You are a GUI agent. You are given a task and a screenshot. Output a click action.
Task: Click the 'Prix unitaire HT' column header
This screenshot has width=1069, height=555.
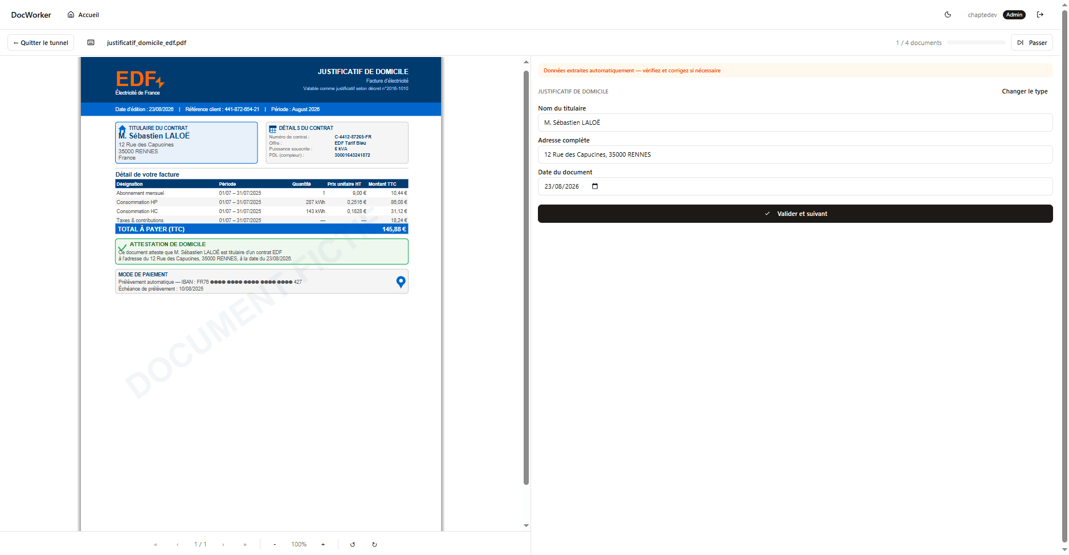click(x=344, y=184)
